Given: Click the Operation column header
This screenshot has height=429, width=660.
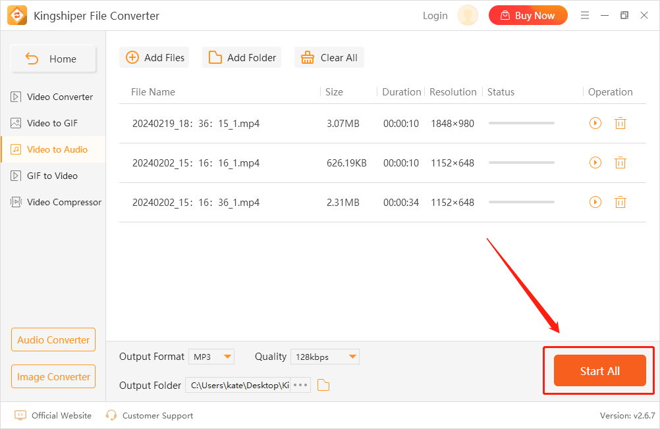Looking at the screenshot, I should point(611,91).
